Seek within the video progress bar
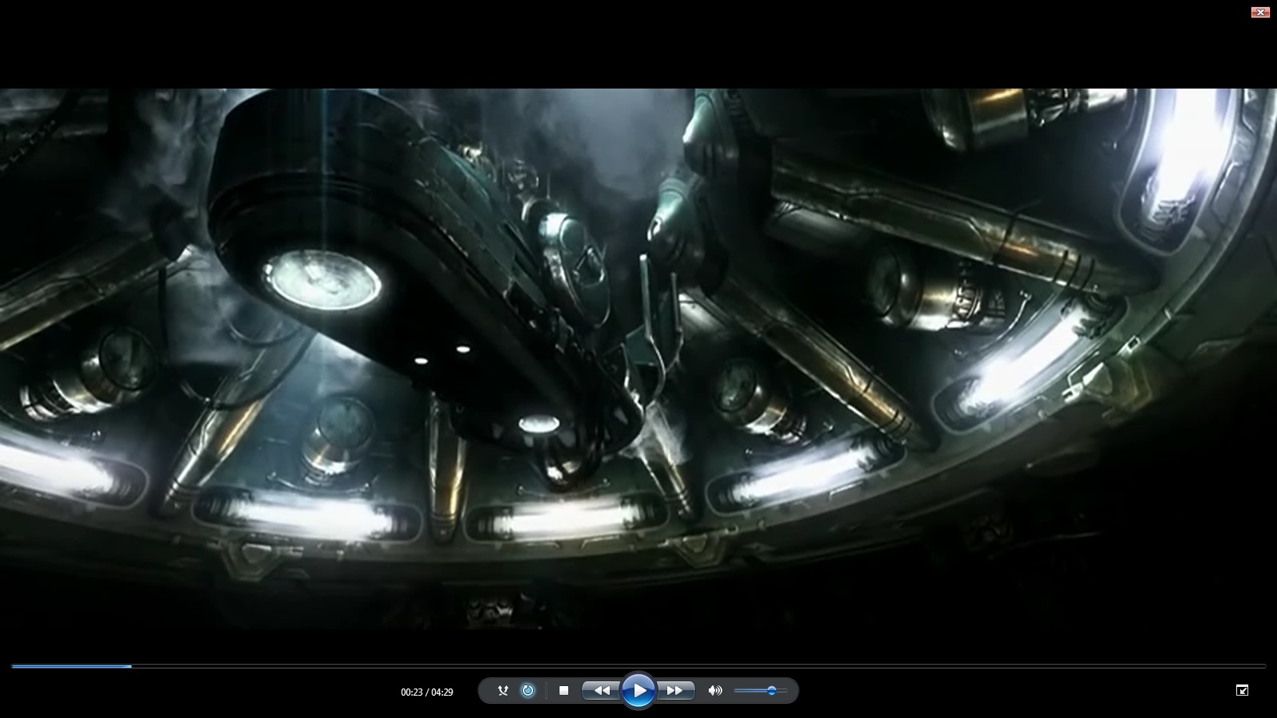This screenshot has width=1277, height=718. pyautogui.click(x=638, y=665)
